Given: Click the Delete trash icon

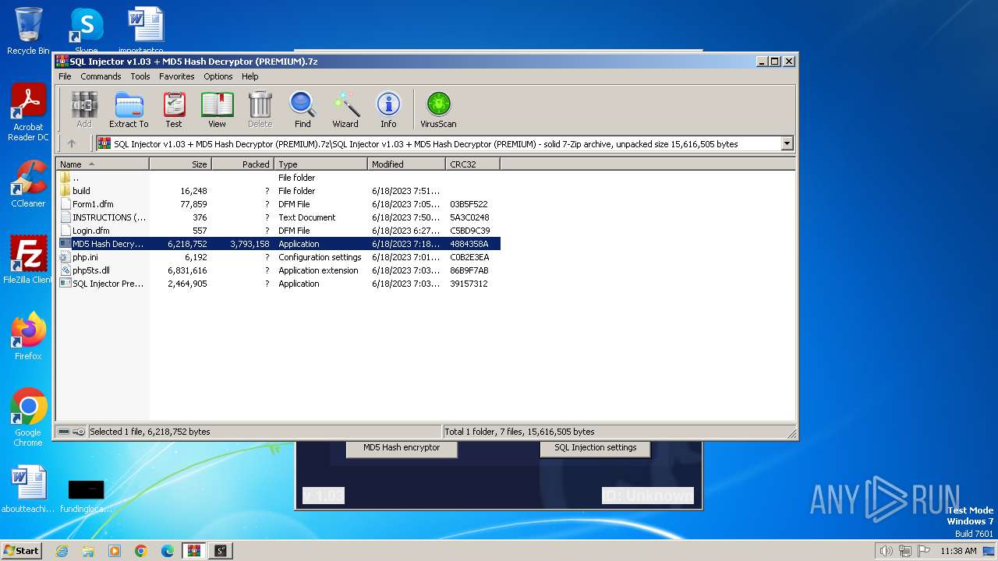Looking at the screenshot, I should pyautogui.click(x=260, y=110).
